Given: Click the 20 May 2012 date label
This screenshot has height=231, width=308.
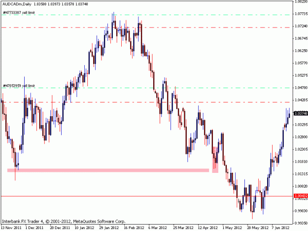Looking at the screenshot, I should point(258,228).
